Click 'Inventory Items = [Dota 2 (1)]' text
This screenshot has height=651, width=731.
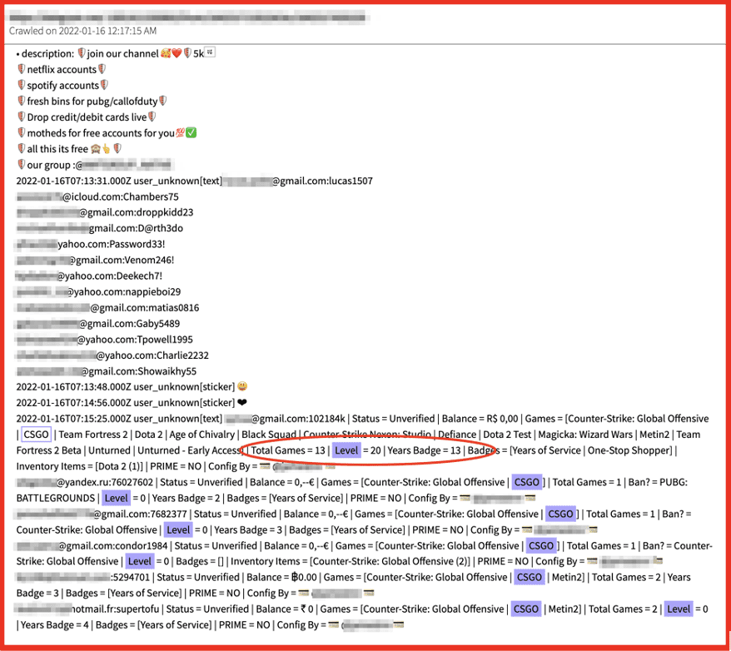(79, 466)
